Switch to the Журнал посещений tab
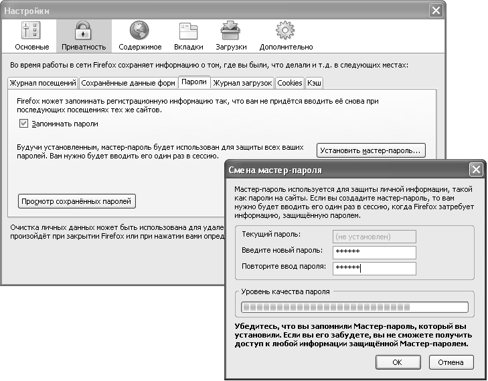Image resolution: width=488 pixels, height=381 pixels. pyautogui.click(x=43, y=83)
